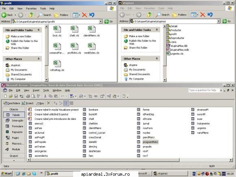Viewport: 236px width, 177px height.
Task: Click the Print icon in Access toolbar
Action: click(x=28, y=96)
